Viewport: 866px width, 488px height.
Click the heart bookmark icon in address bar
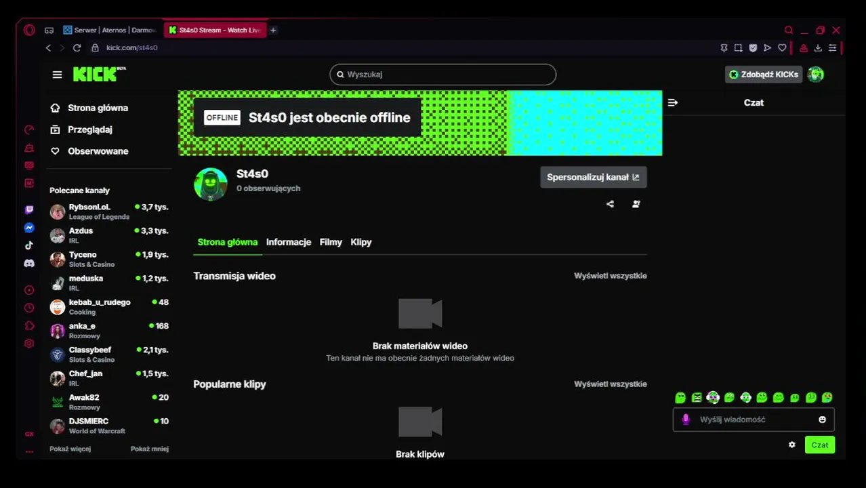[x=782, y=47]
